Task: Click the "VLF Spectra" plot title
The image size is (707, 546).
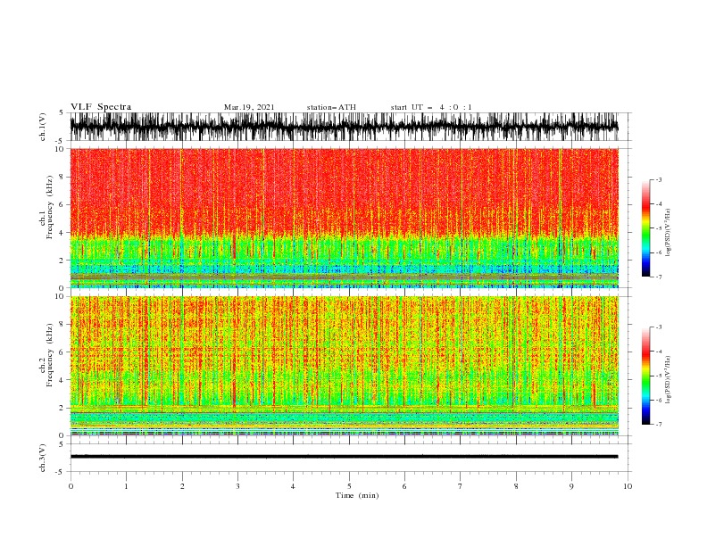Action: [101, 107]
